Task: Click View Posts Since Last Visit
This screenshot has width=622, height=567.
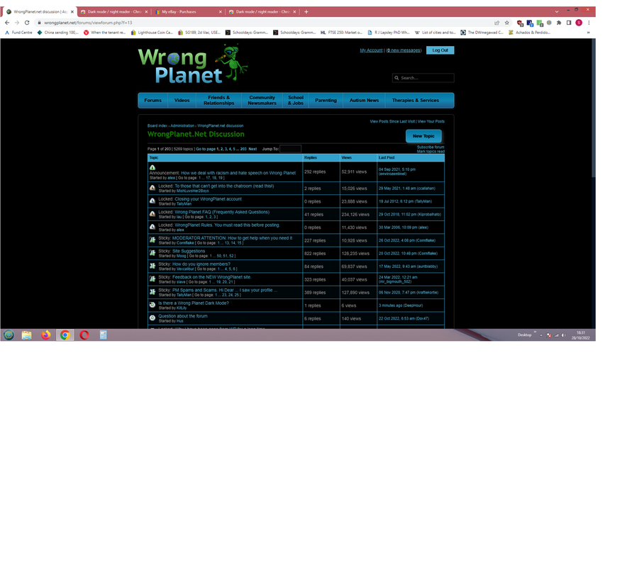Action: (x=392, y=121)
